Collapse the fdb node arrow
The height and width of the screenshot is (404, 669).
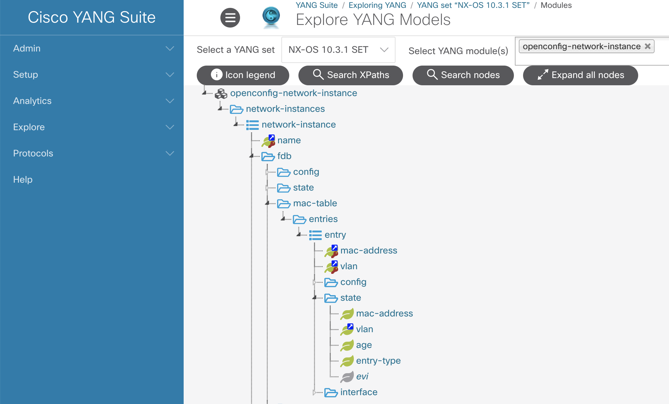pyautogui.click(x=252, y=156)
